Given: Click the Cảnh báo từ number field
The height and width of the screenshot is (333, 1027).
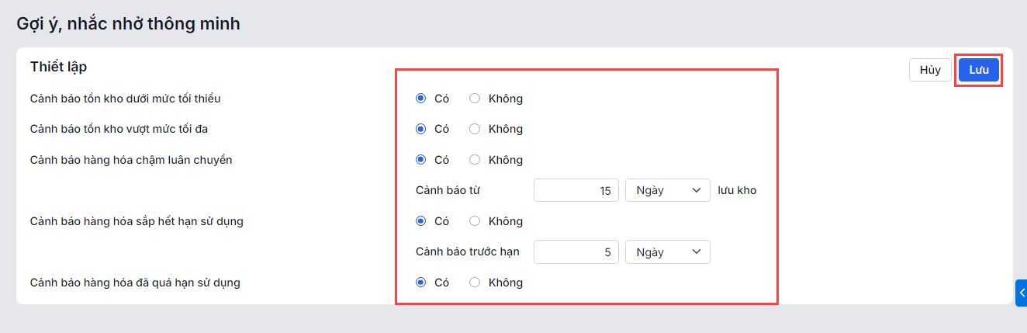Looking at the screenshot, I should tap(576, 190).
